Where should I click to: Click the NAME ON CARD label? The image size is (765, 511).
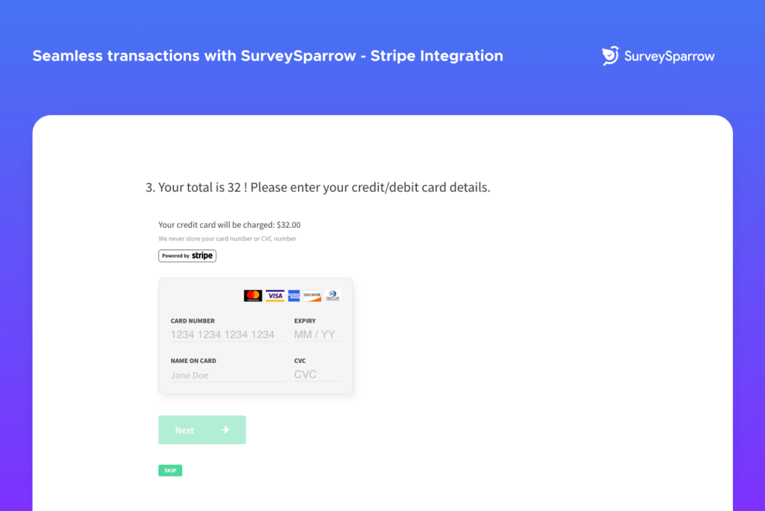click(193, 361)
